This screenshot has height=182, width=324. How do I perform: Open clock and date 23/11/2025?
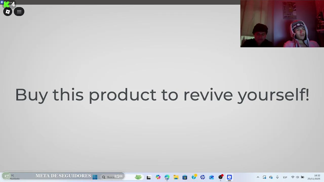coord(314,177)
